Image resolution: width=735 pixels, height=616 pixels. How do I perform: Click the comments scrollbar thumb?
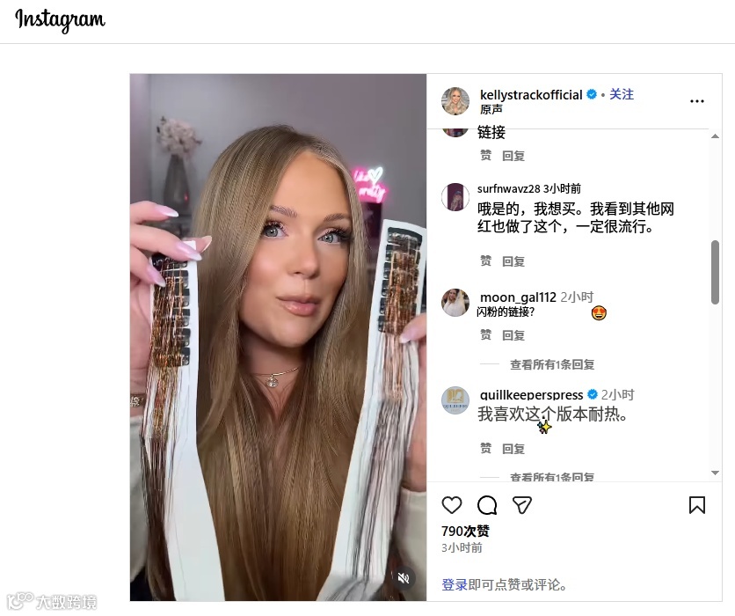point(715,273)
